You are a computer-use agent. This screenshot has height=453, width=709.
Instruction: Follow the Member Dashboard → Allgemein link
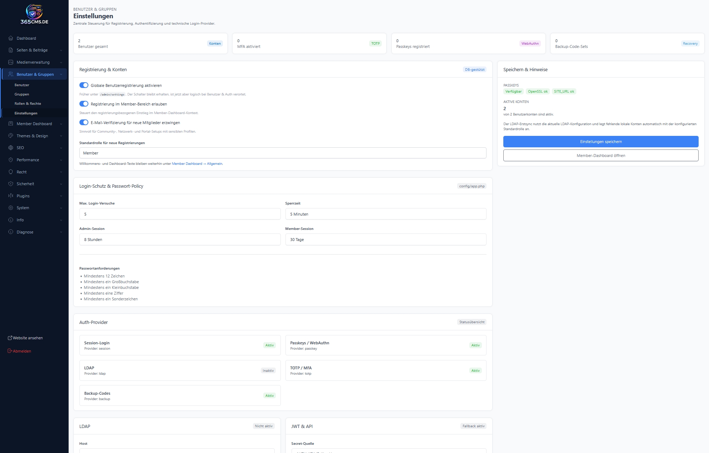click(x=197, y=164)
